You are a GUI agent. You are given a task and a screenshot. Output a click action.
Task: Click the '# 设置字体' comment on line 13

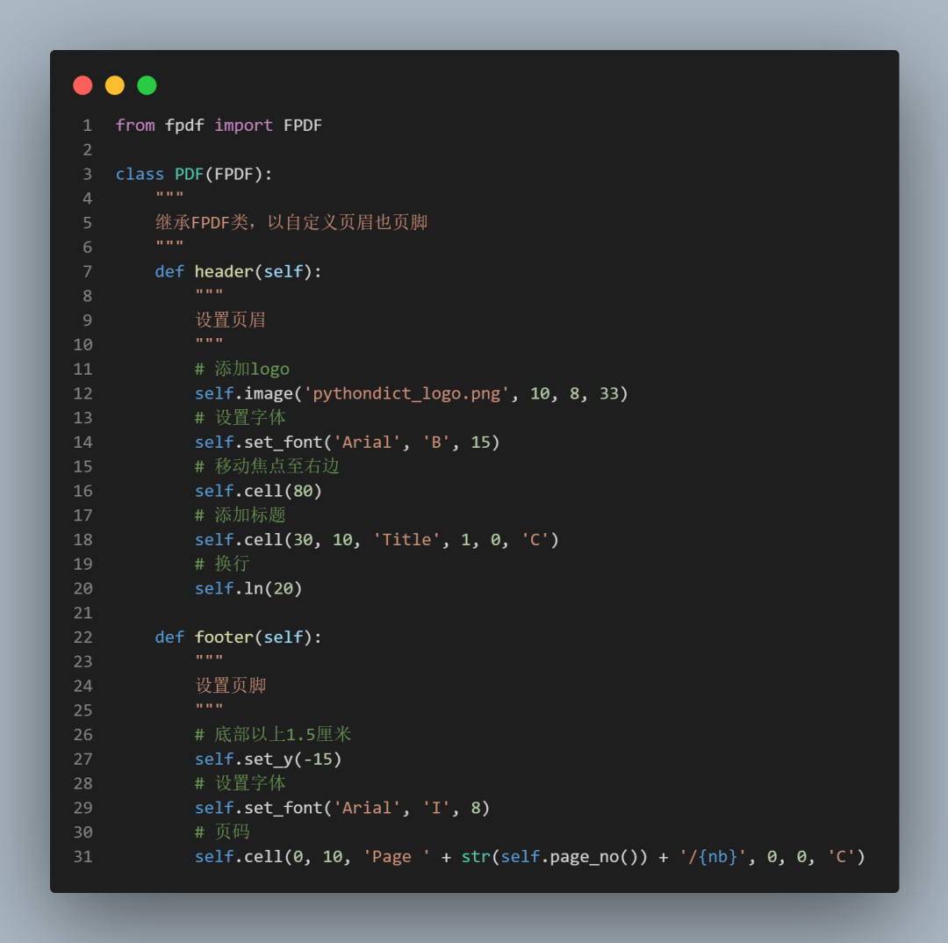click(241, 418)
